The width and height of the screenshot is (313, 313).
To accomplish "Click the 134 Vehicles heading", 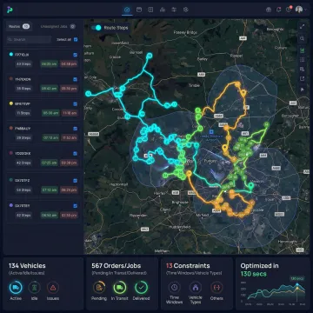I will pos(27,266).
